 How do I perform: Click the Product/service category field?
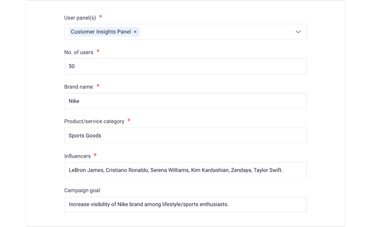click(x=185, y=135)
